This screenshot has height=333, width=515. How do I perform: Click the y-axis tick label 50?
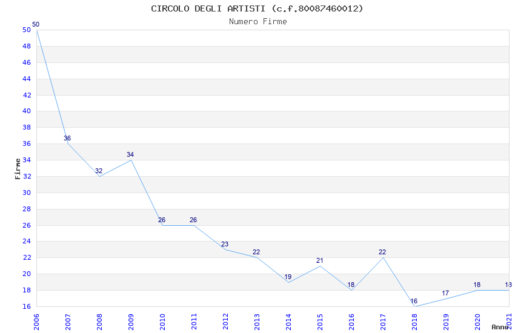[x=27, y=30]
